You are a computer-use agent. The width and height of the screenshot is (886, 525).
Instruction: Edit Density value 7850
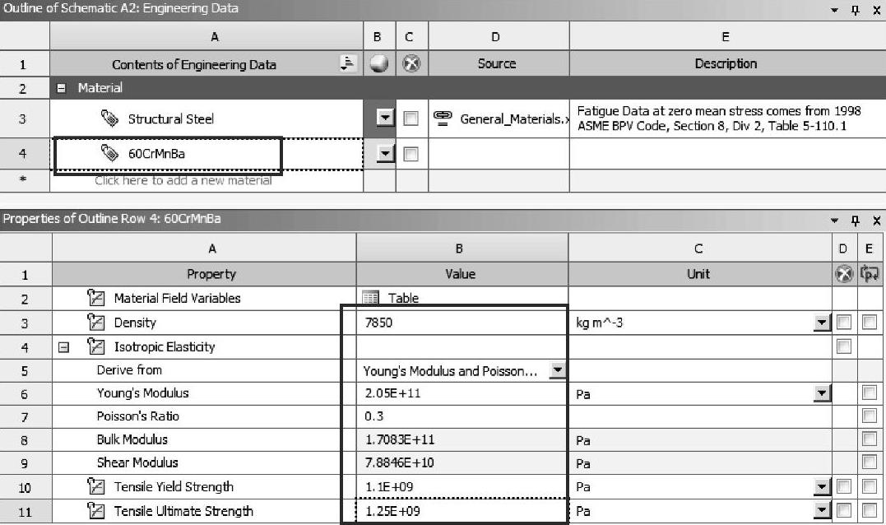point(462,323)
